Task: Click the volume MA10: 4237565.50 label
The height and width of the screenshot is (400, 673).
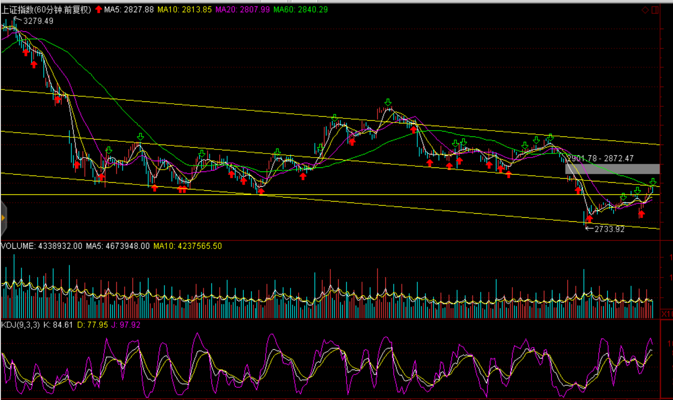Action: tap(187, 246)
